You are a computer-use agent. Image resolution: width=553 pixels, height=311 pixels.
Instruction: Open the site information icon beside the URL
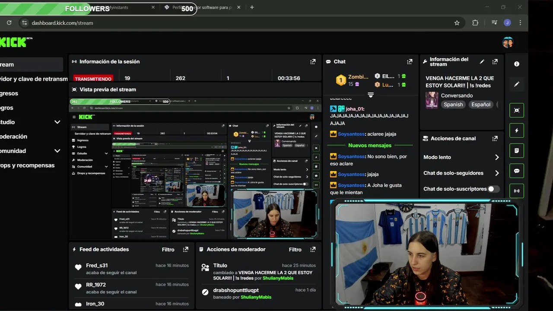point(25,23)
